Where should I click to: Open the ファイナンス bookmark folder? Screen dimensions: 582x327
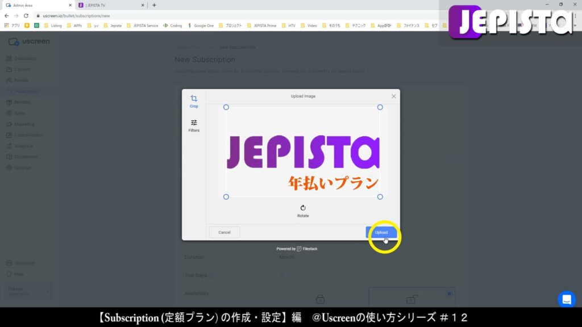point(408,26)
